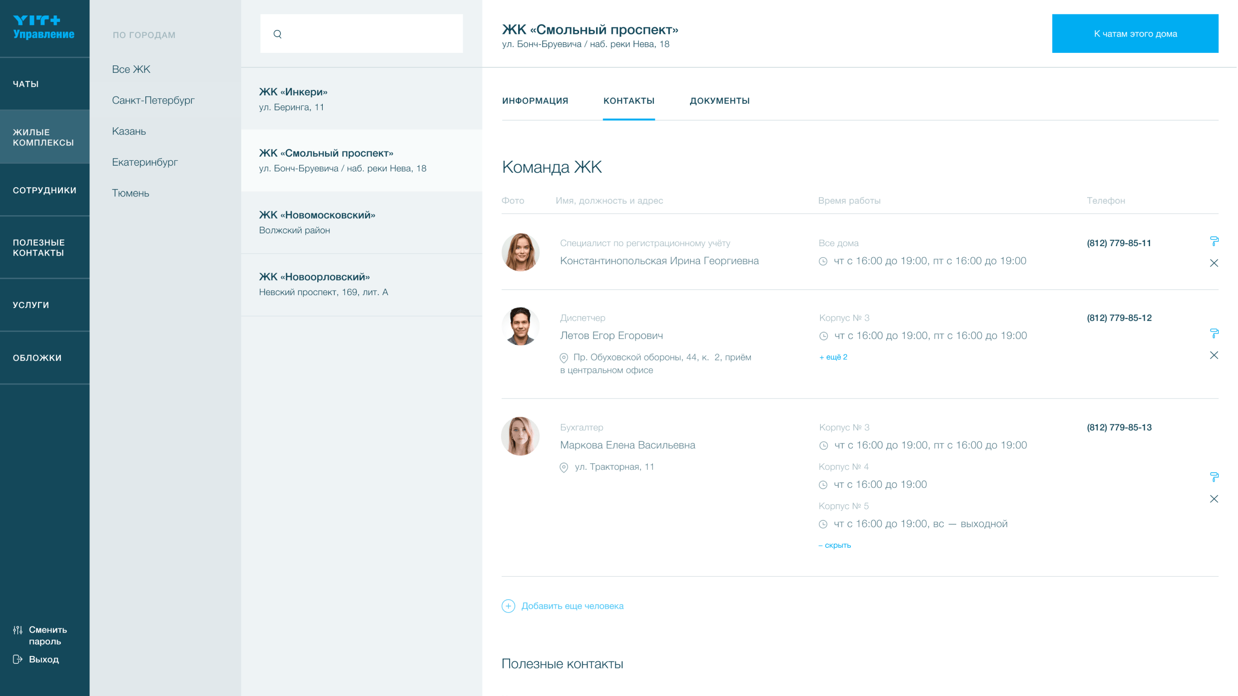Click 'Добавить еще человека' link
The image size is (1238, 696).
point(572,606)
